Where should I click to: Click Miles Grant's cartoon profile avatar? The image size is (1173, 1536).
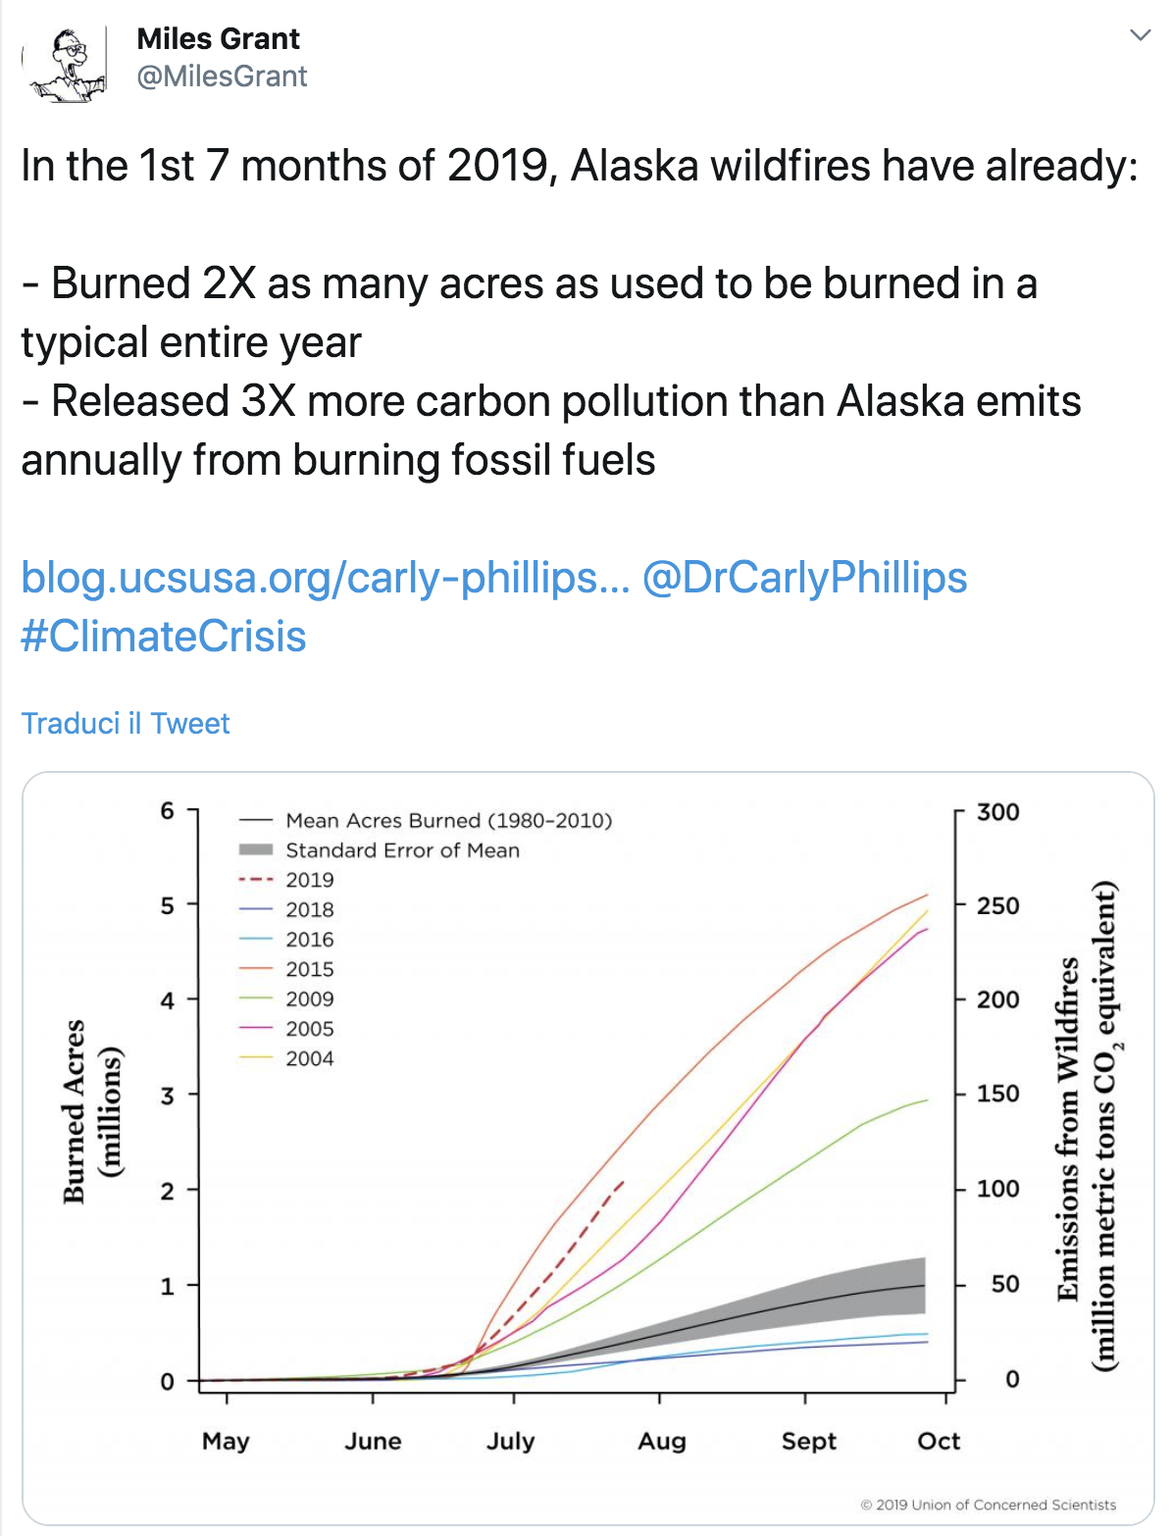pos(65,62)
